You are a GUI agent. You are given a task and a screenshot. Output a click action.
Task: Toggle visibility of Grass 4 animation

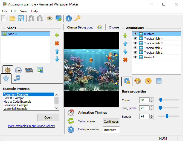135,57
